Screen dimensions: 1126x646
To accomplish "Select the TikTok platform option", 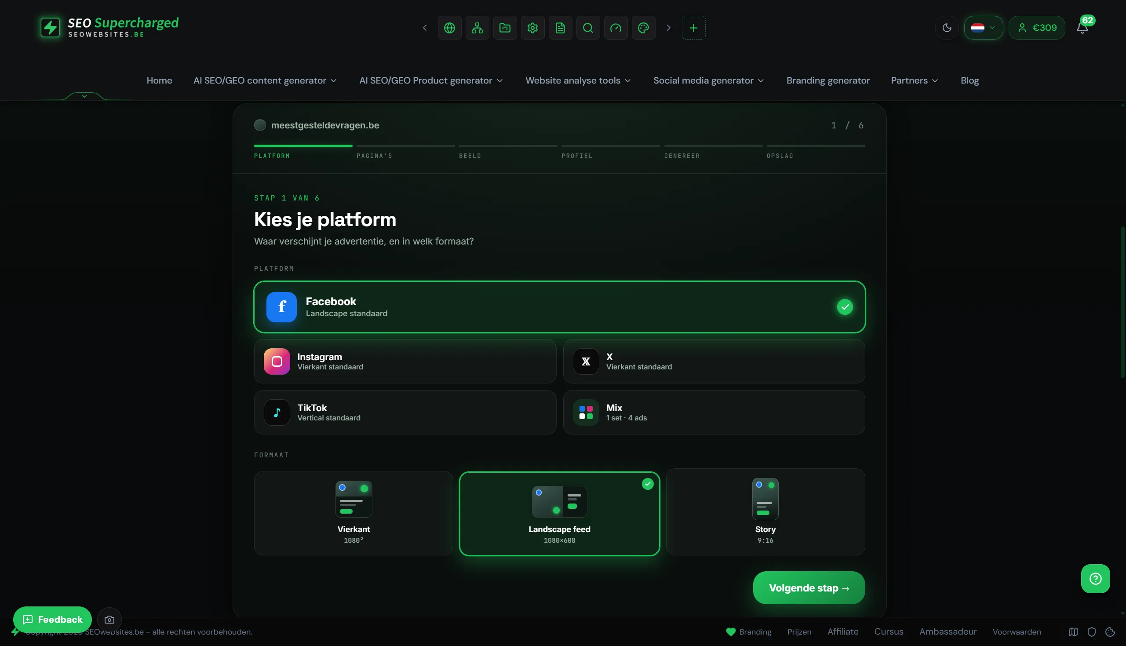I will (405, 412).
